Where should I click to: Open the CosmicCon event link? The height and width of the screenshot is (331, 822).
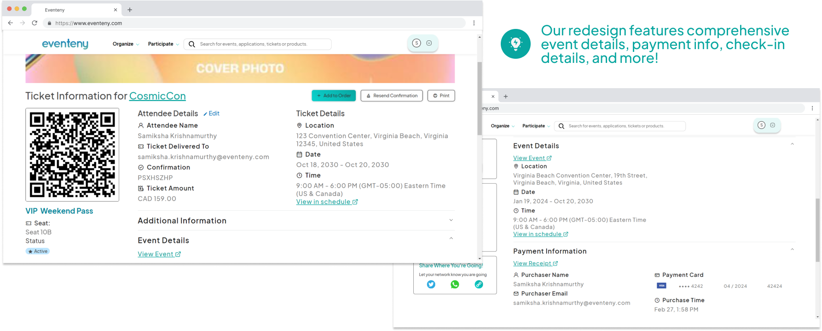(x=157, y=96)
